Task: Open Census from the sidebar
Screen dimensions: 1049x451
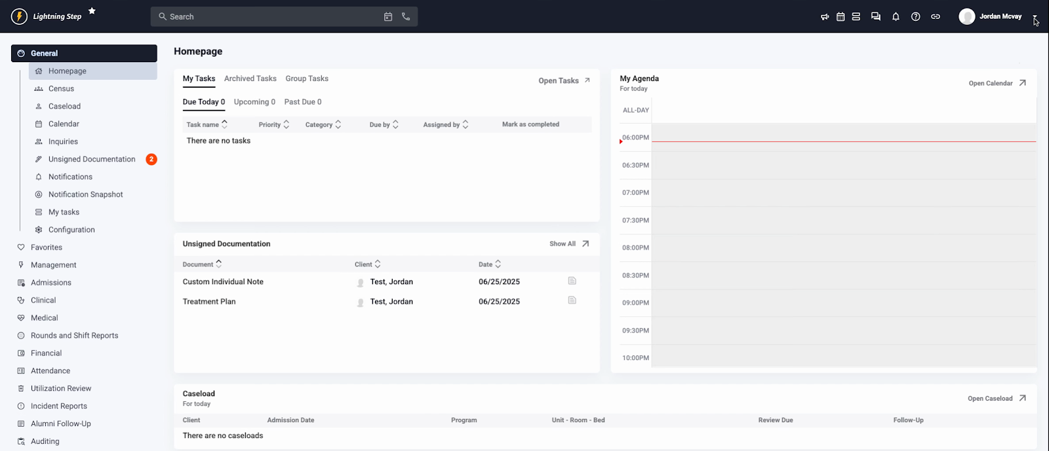Action: (x=61, y=88)
